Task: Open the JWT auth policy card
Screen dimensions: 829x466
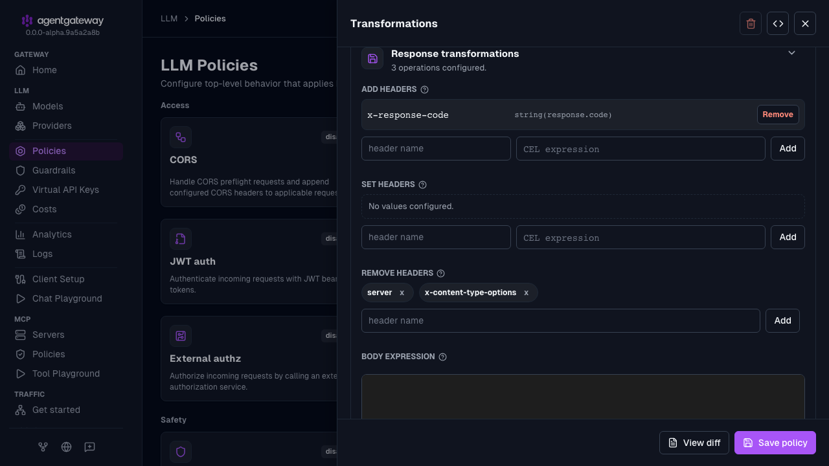Action: pyautogui.click(x=249, y=261)
